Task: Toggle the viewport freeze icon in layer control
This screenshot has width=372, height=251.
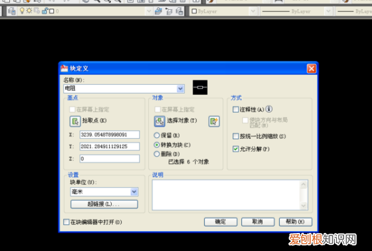Action: pos(37,11)
